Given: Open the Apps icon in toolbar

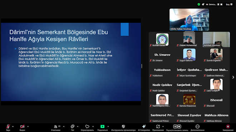Looking at the screenshot, I should (158, 127).
